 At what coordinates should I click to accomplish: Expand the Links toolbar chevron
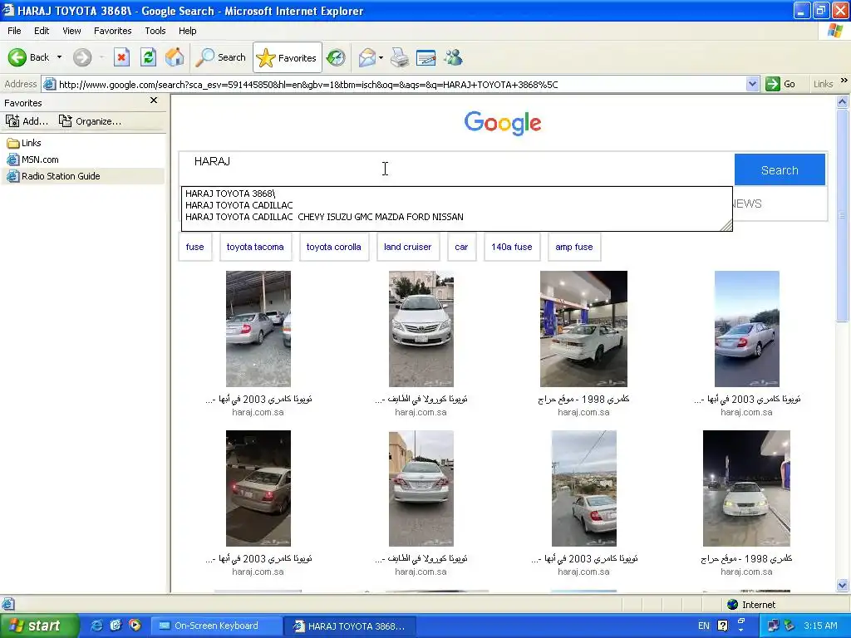pos(844,81)
